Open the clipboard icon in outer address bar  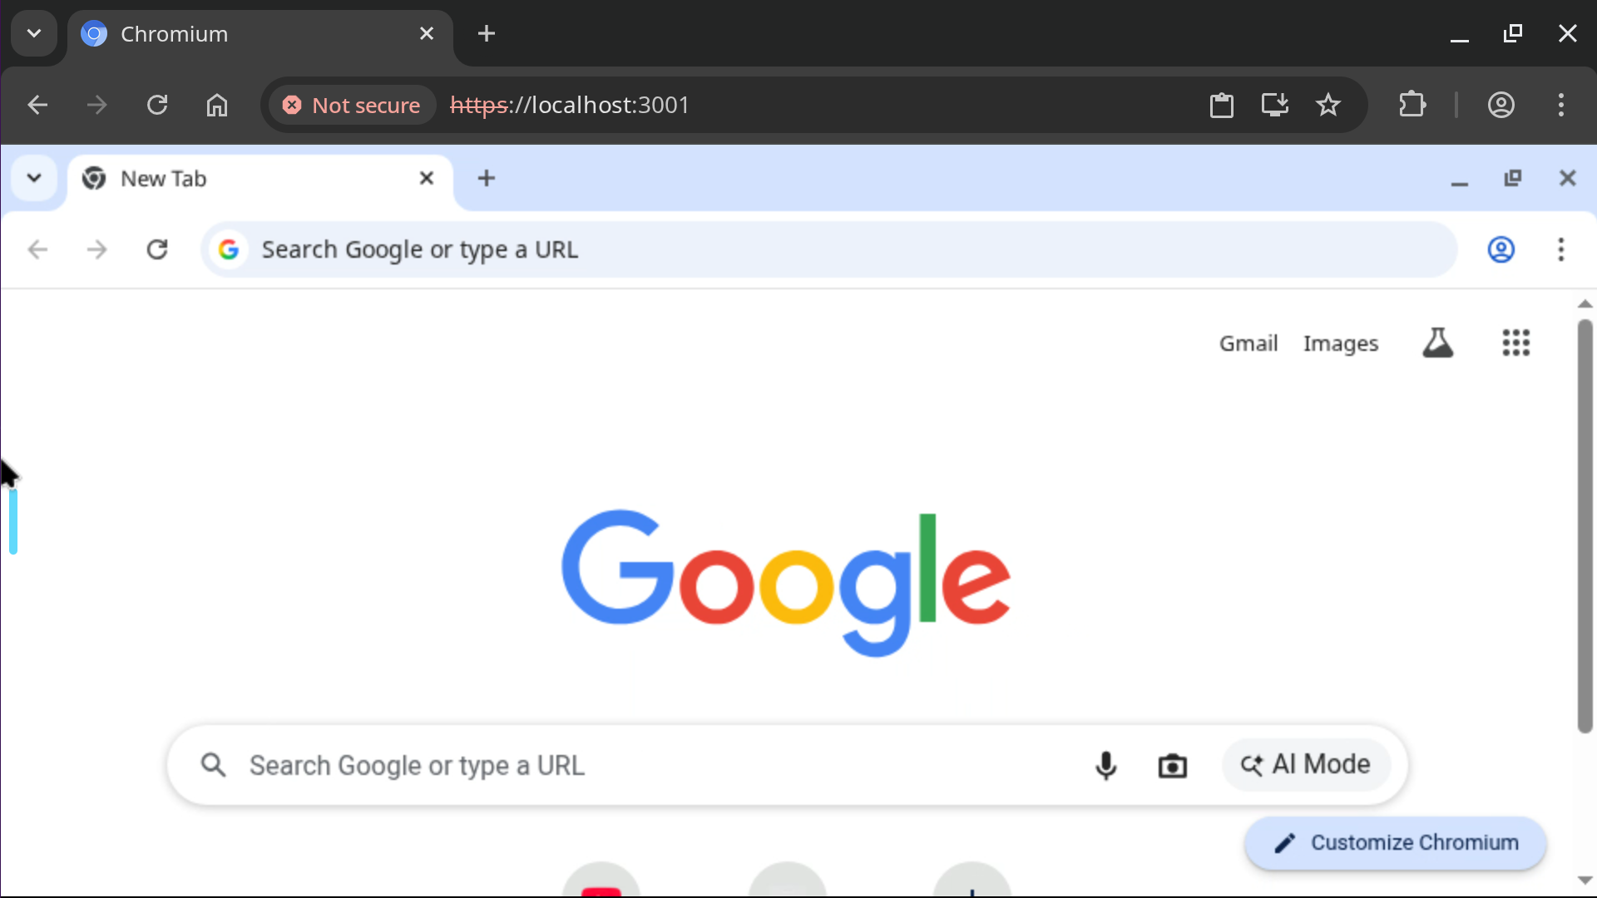click(x=1221, y=105)
